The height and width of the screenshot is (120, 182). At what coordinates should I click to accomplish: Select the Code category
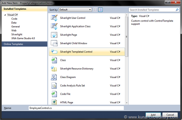(14, 19)
